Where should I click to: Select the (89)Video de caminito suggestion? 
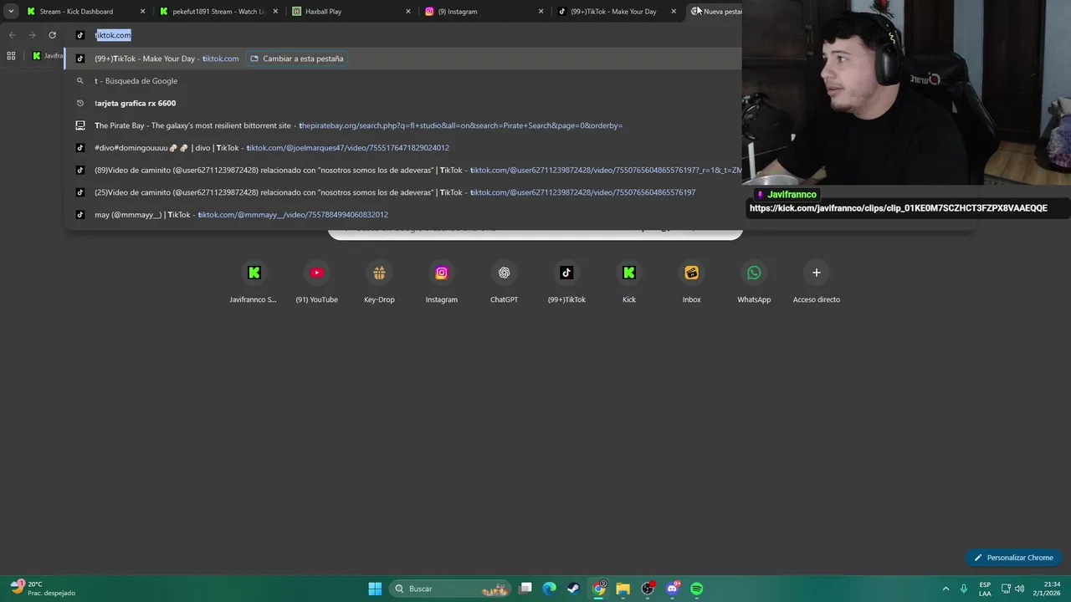[x=403, y=170]
